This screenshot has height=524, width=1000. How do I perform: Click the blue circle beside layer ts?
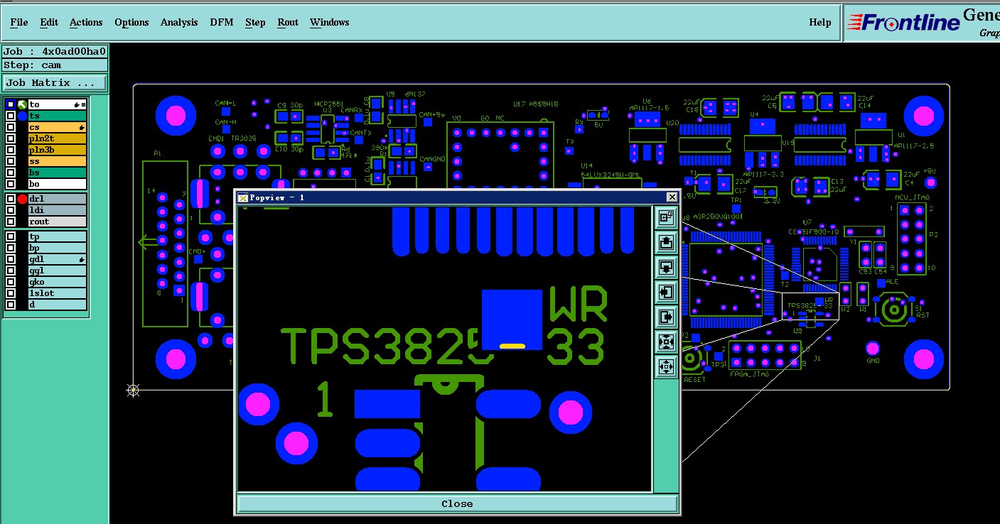point(22,116)
